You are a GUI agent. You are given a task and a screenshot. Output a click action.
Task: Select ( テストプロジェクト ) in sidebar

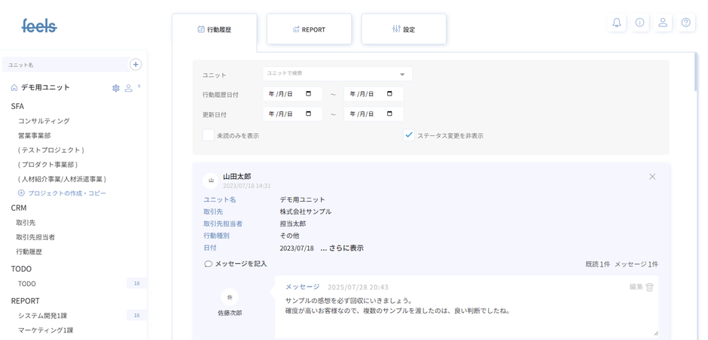click(51, 150)
